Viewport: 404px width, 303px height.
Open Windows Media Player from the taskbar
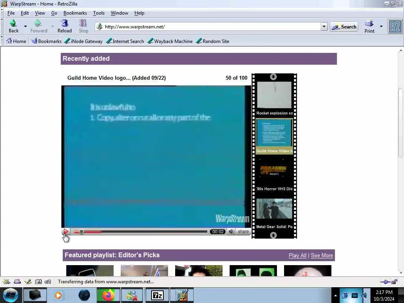[x=58, y=295]
